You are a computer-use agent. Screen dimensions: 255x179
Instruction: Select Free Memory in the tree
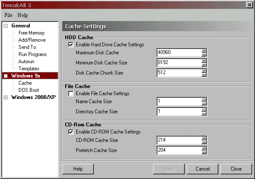point(32,33)
